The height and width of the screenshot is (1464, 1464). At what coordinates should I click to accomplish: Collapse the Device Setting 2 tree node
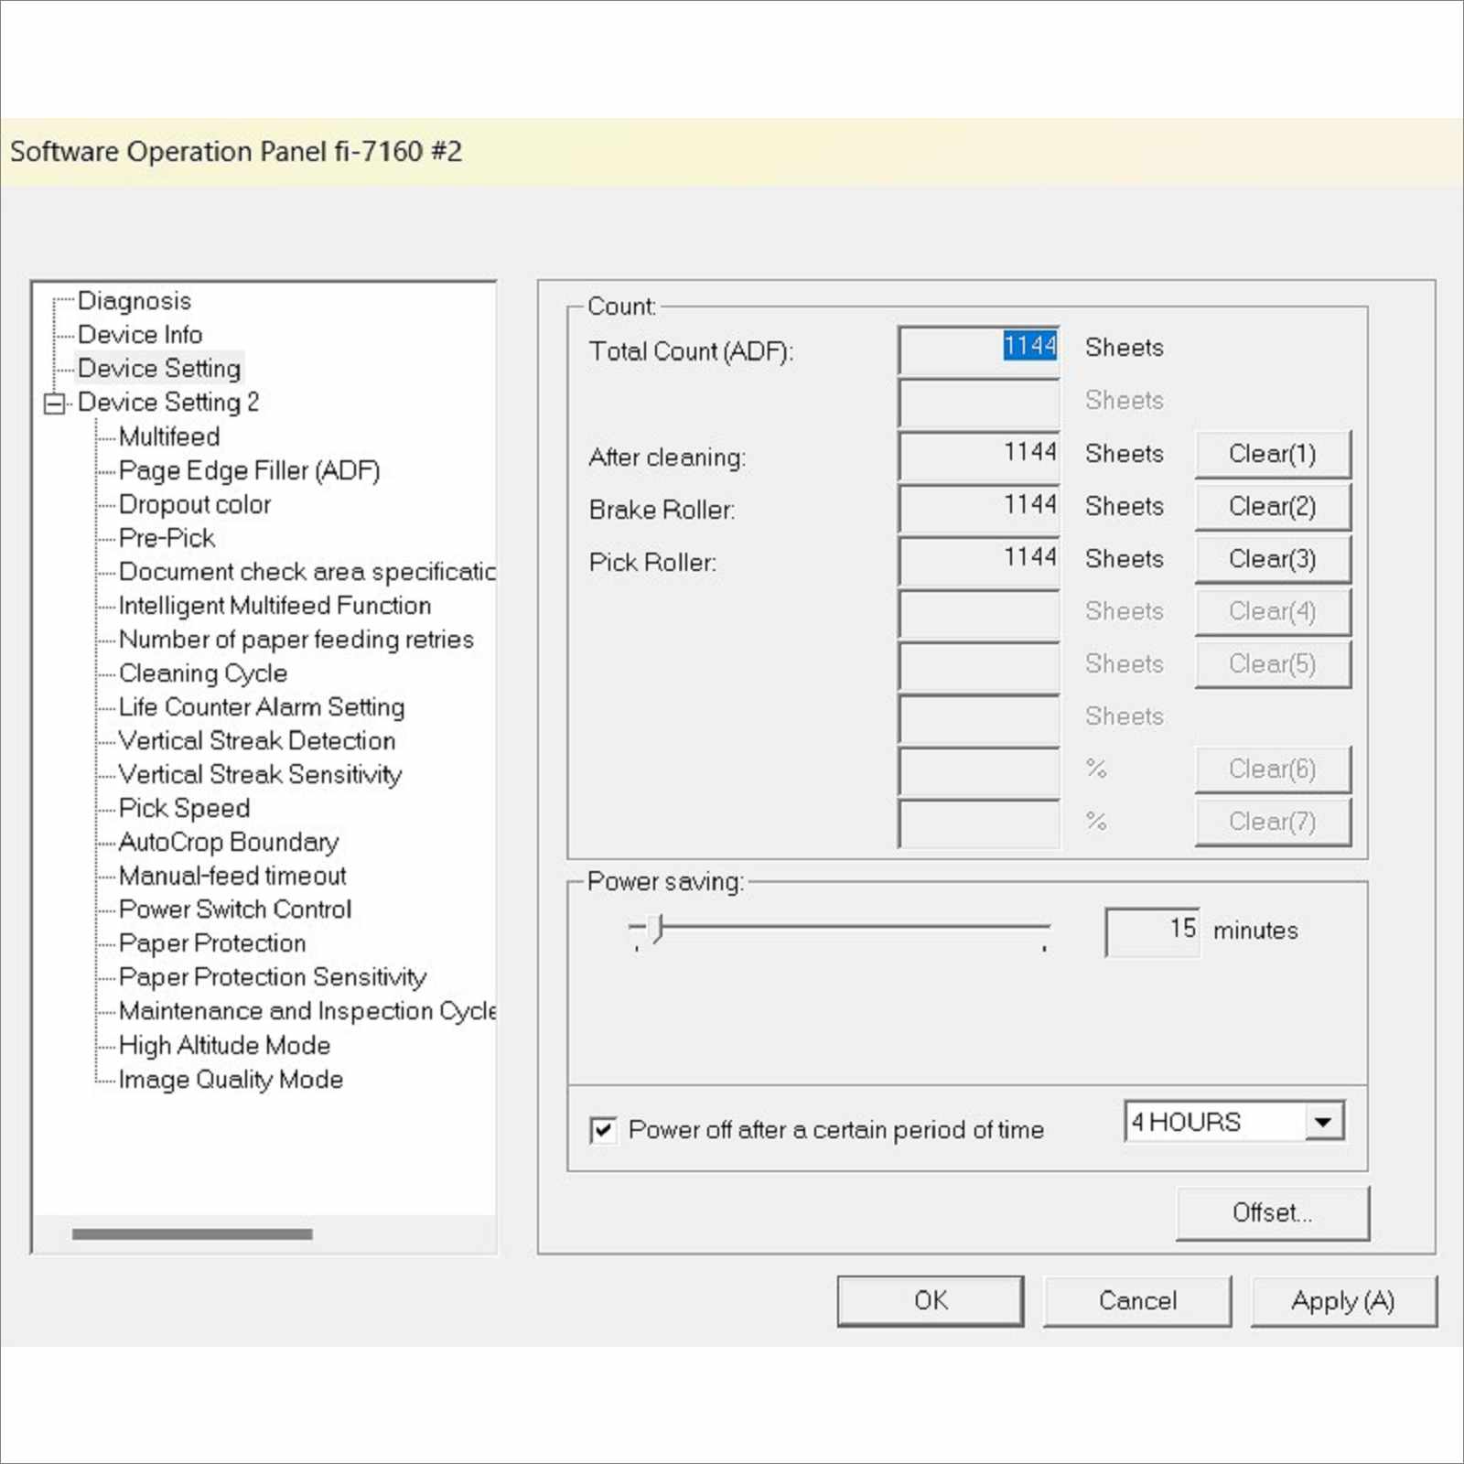point(55,404)
